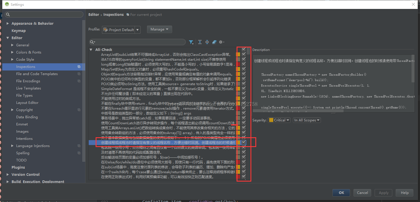This screenshot has width=420, height=202.
Task: Open Emmet settings
Action: (x=22, y=124)
